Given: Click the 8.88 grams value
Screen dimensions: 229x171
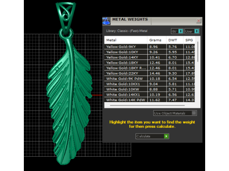Looking at the screenshot, I should [x=154, y=89].
